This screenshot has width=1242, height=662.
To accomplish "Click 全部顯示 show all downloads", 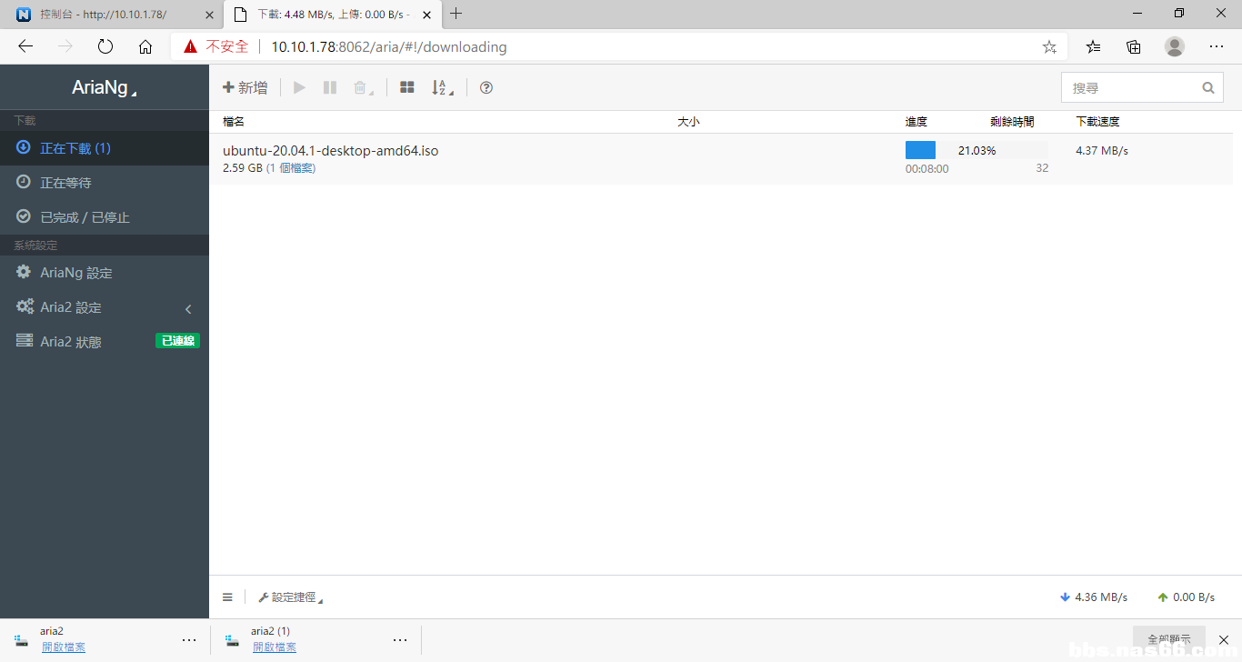I will (x=1169, y=639).
